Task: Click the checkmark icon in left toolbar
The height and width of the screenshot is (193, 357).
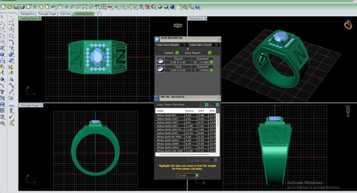Action: coord(11,117)
